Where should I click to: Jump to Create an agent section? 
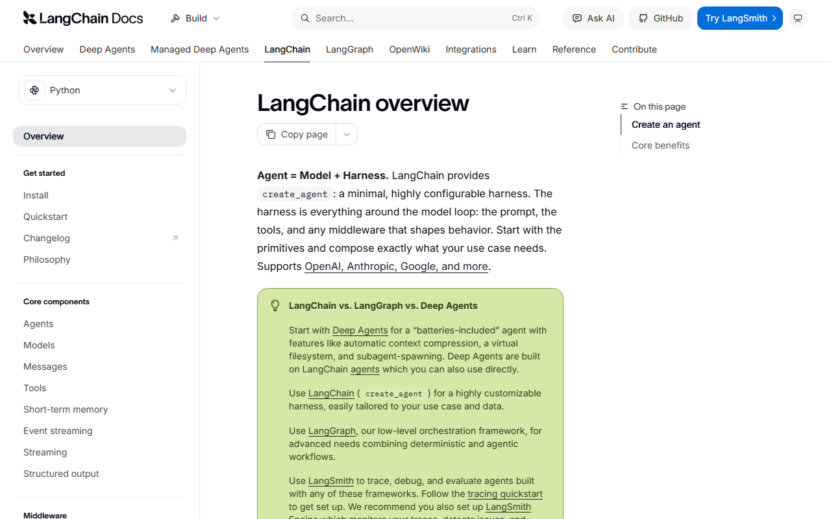[665, 125]
